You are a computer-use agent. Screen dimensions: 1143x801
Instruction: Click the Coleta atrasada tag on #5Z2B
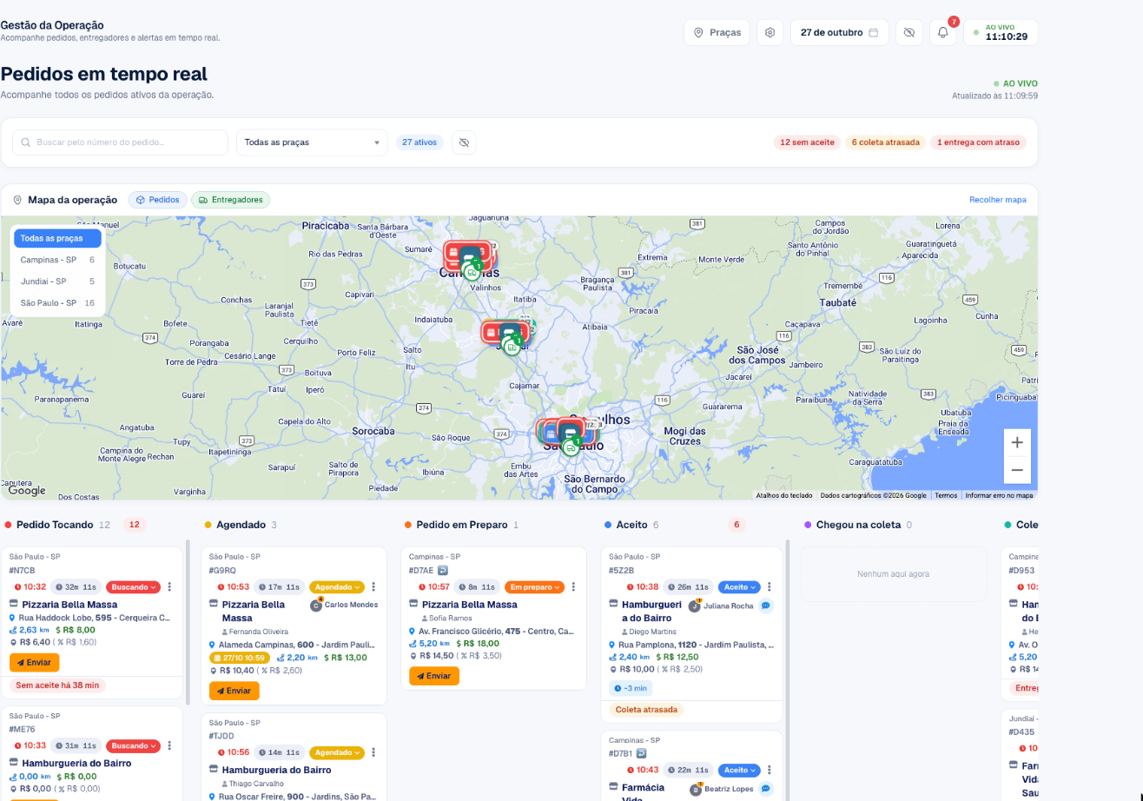646,710
